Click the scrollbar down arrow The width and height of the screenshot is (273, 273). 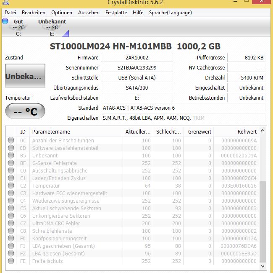(262, 266)
